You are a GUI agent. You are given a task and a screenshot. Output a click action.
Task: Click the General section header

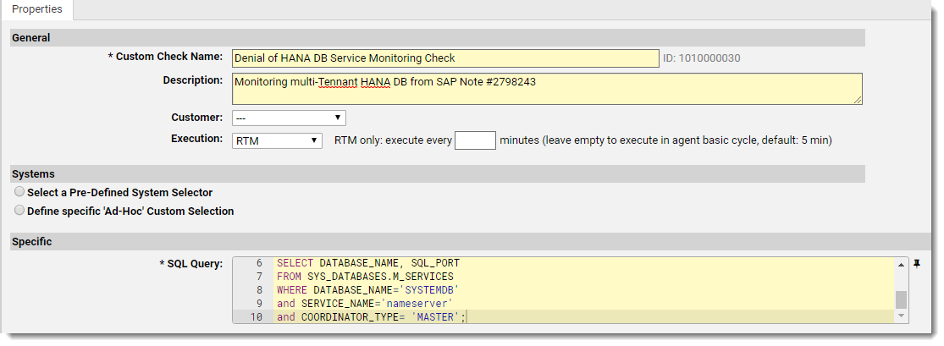pyautogui.click(x=438, y=37)
